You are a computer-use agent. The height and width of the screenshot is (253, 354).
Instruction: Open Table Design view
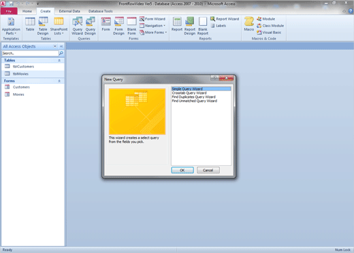(43, 27)
